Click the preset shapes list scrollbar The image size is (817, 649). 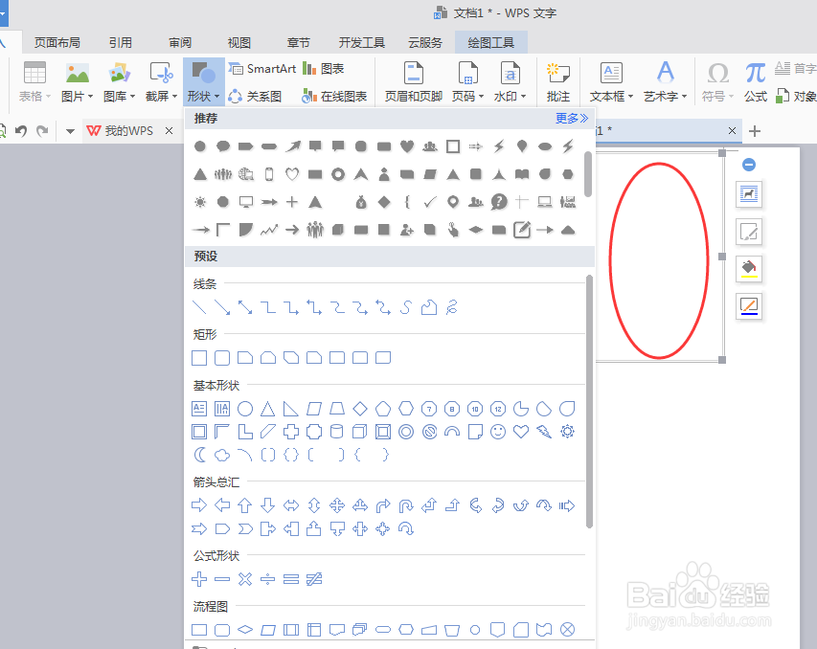coord(589,401)
